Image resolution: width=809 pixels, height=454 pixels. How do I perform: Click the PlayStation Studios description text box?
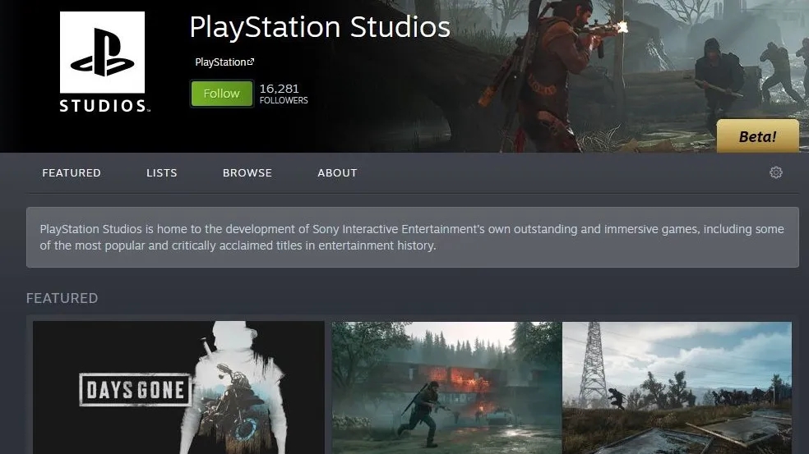pos(412,237)
